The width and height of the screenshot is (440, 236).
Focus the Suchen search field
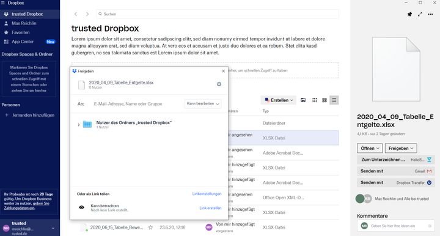(218, 13)
